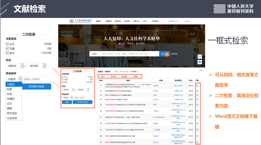Viewport: 261px width, 145px height.
Task: Open 学术评价 in the site navigation
Action: click(x=127, y=21)
